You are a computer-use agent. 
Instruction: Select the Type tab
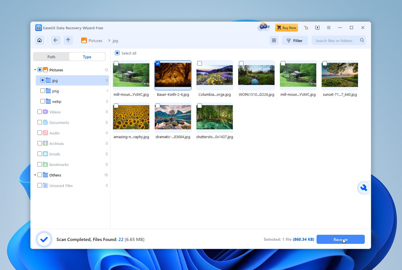[x=87, y=57]
